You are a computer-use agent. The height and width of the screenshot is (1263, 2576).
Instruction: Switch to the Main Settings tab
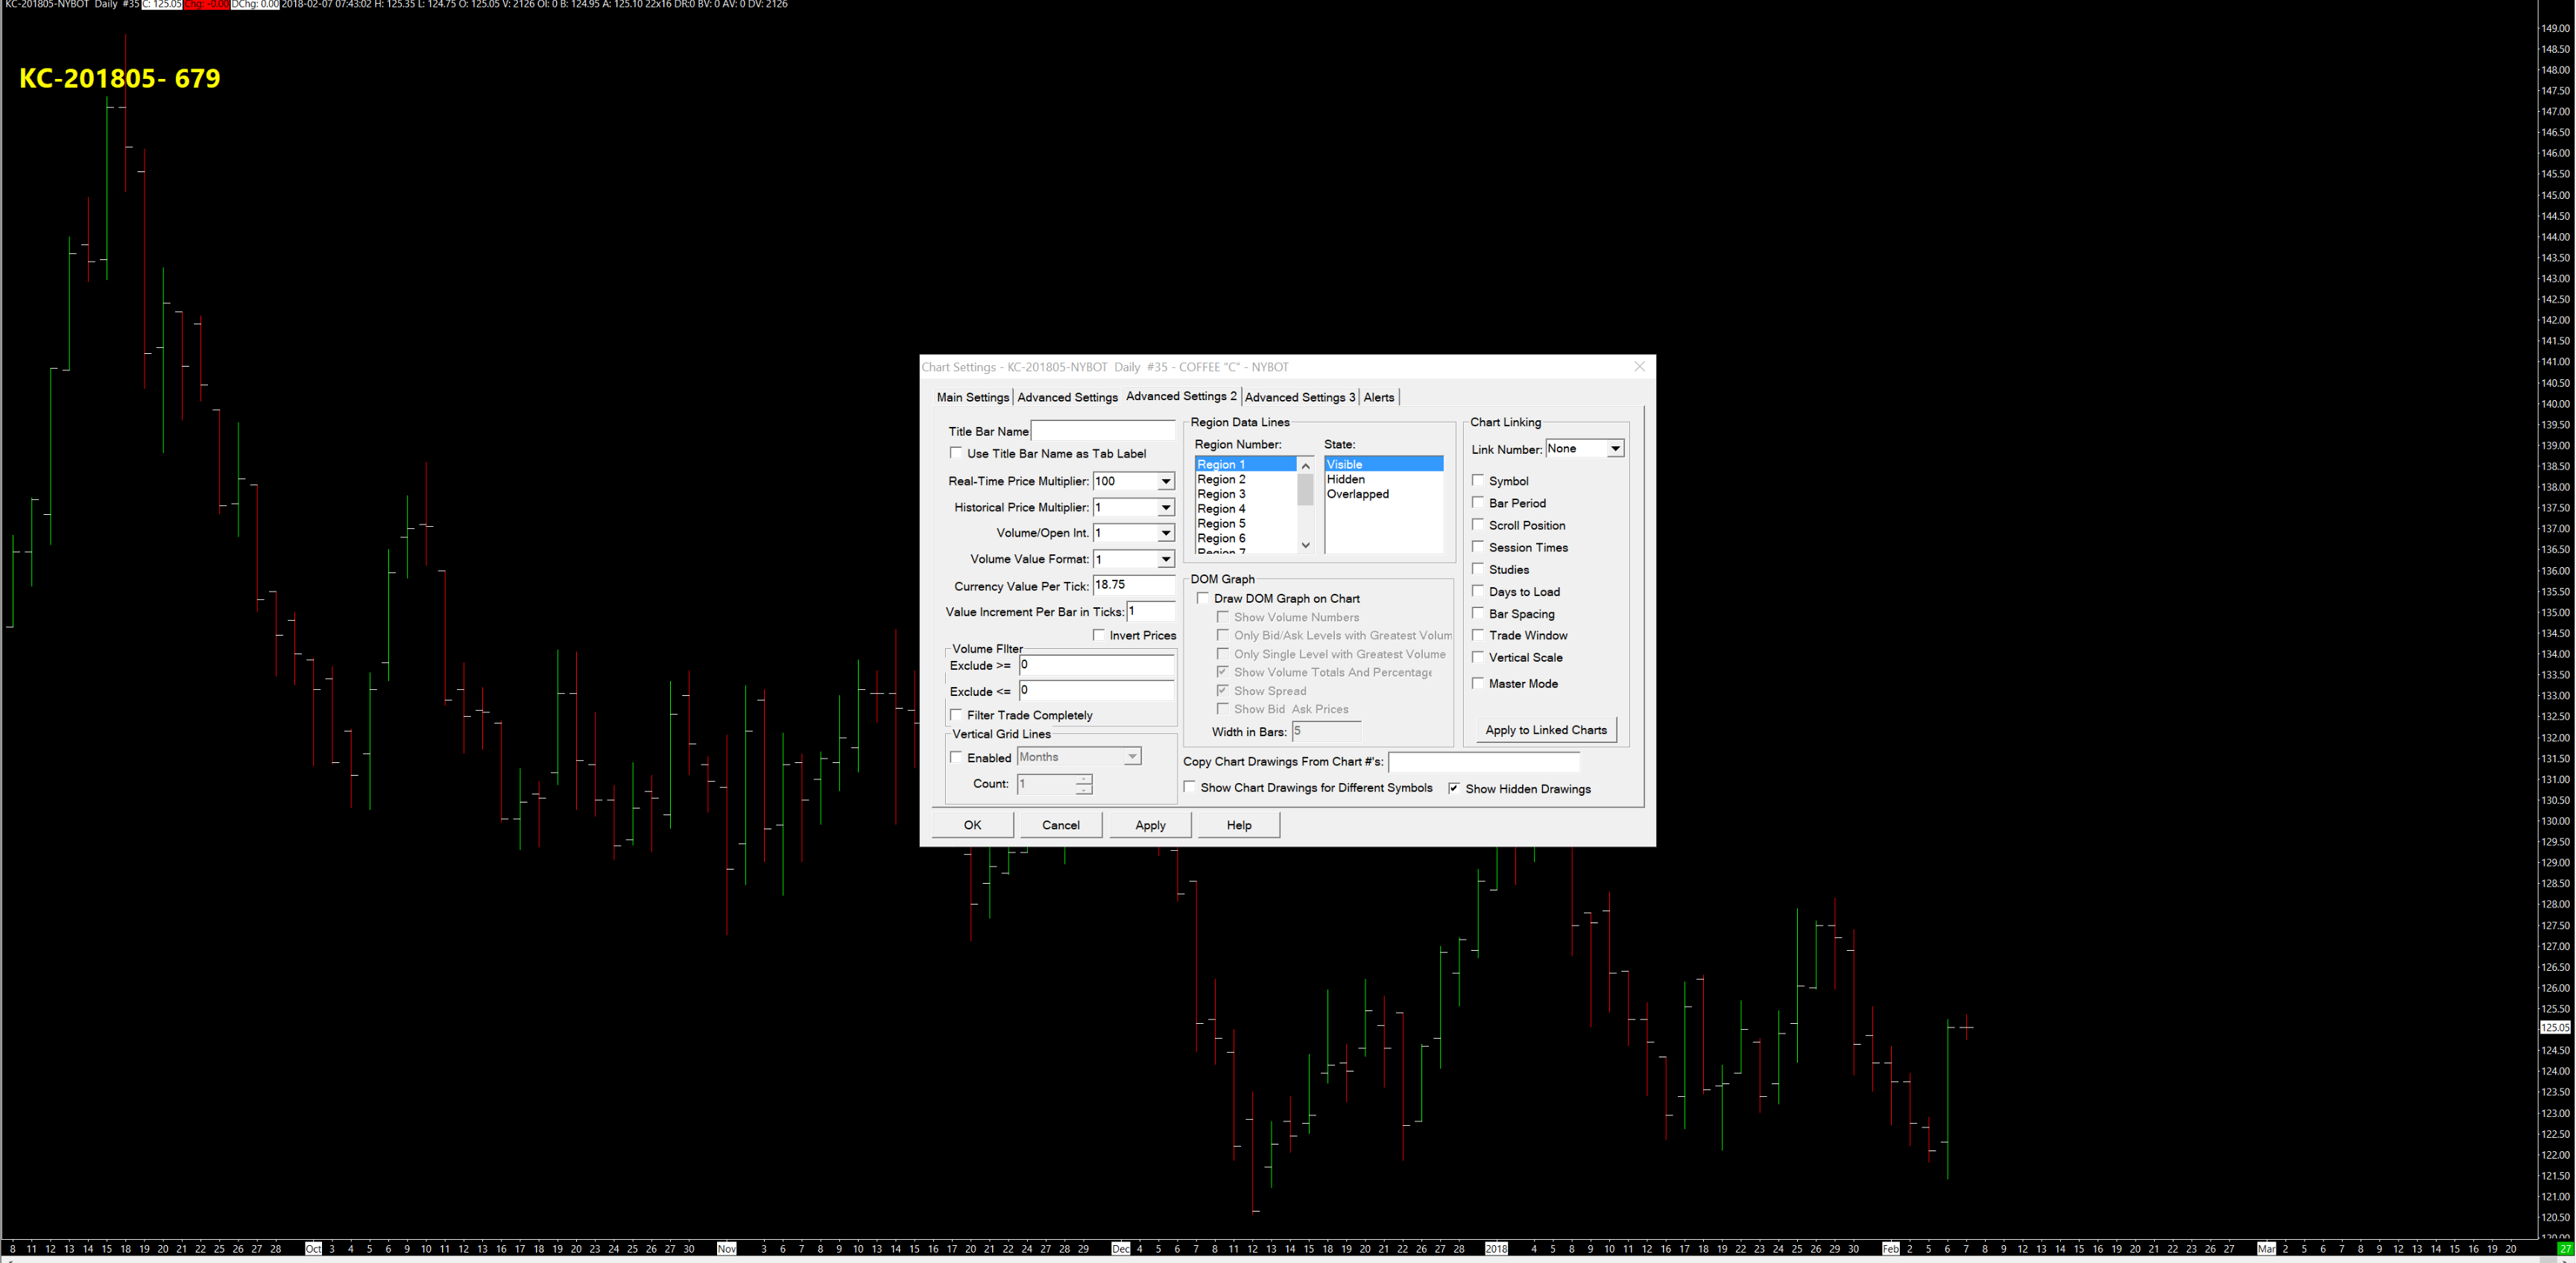click(972, 397)
